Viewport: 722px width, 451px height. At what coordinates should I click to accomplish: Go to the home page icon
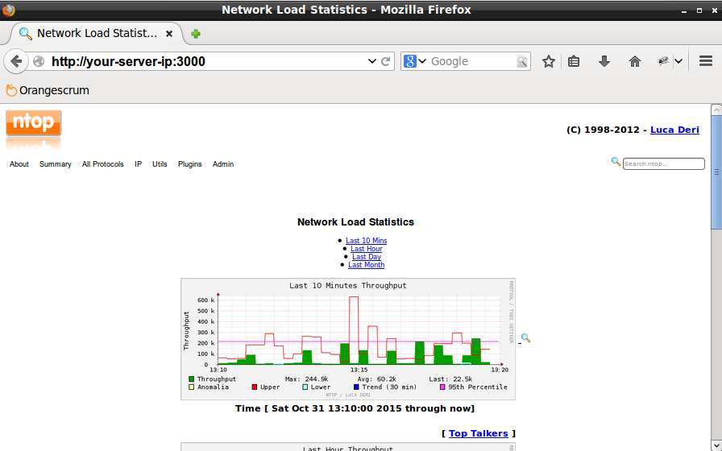tap(634, 61)
